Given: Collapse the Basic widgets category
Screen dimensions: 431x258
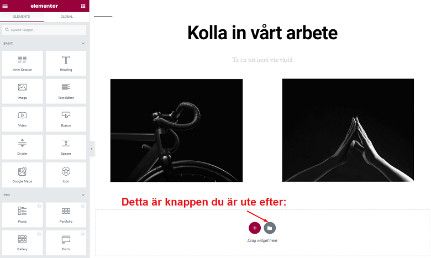Looking at the screenshot, I should point(83,44).
